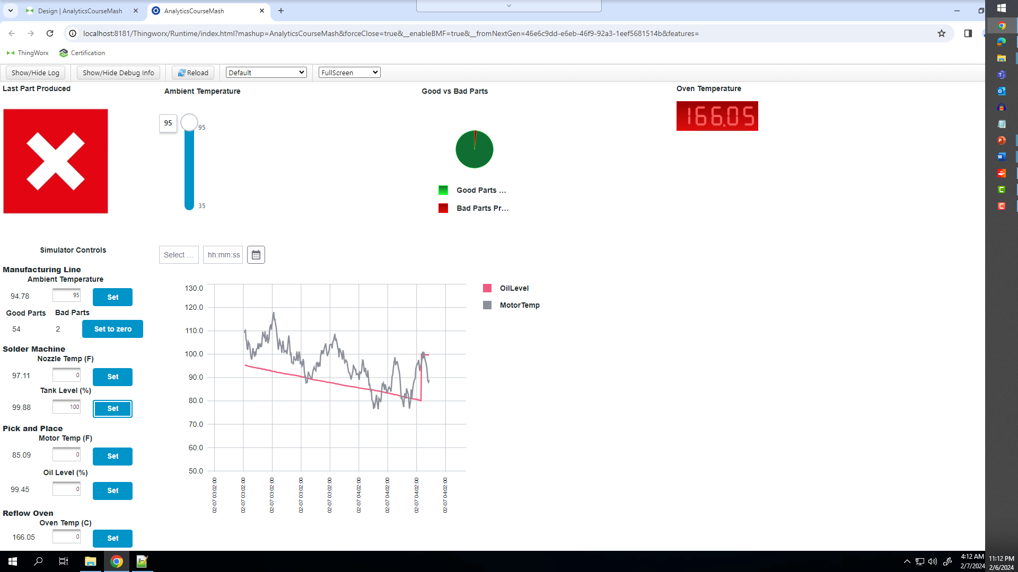Screen dimensions: 1018x572
Task: Click the Ambient Temperature slider handle
Action: click(x=189, y=122)
